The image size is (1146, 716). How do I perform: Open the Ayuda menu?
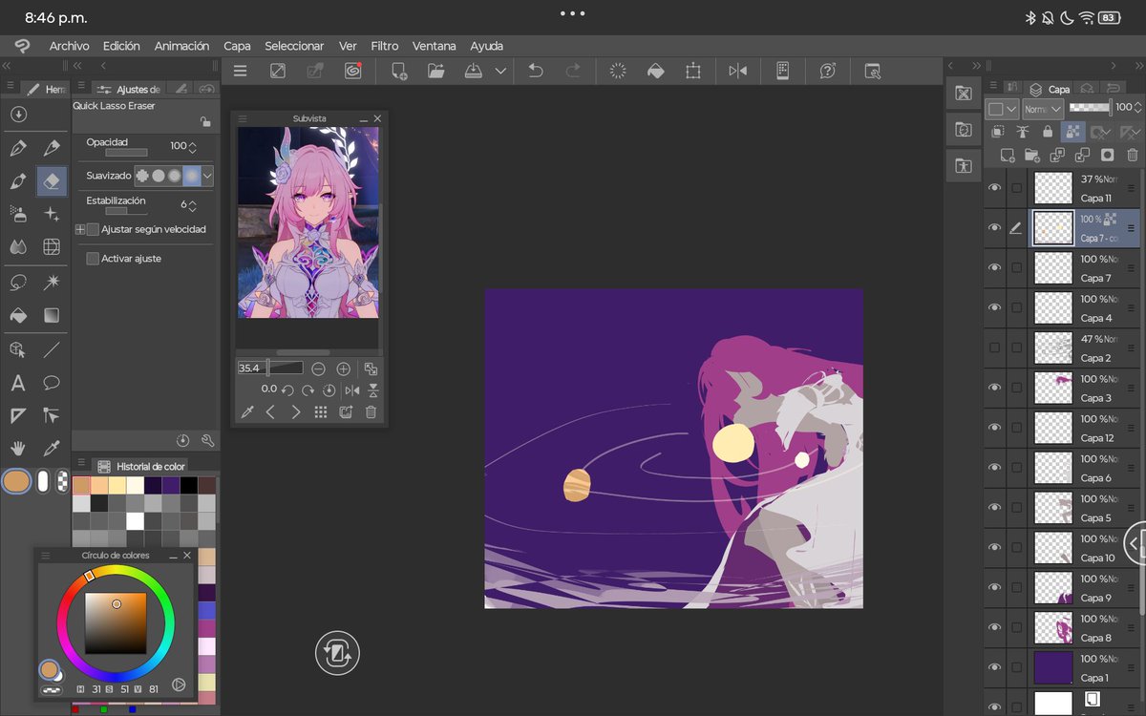[x=486, y=46]
